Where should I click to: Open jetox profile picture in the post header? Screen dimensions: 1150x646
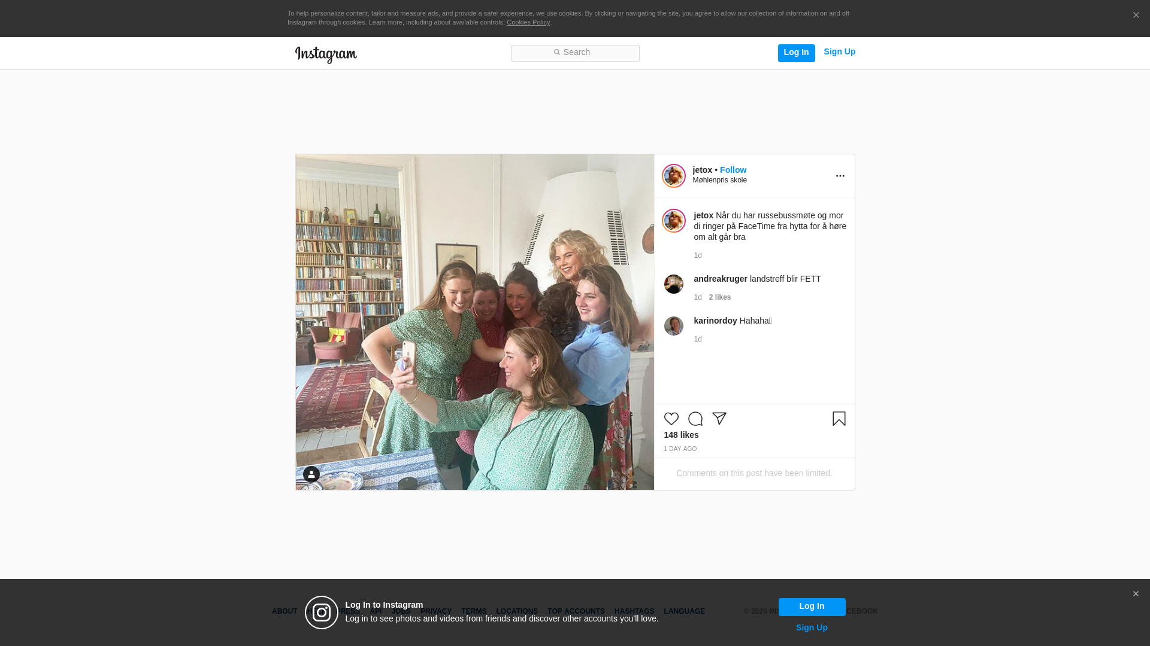tap(673, 176)
